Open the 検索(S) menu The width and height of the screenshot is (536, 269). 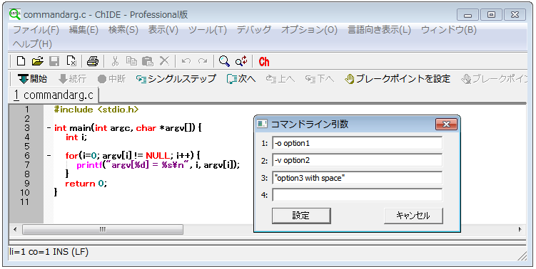click(x=123, y=30)
